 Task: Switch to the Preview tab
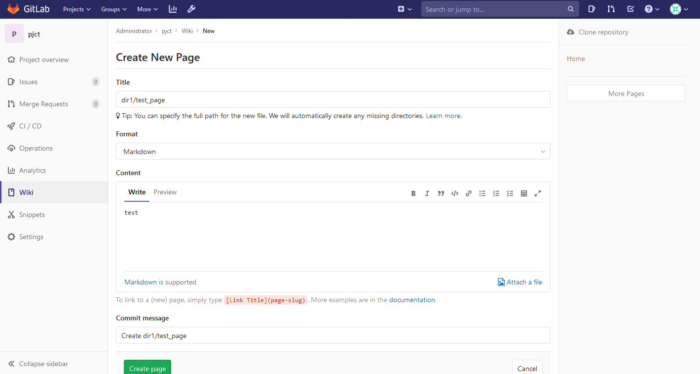[165, 192]
